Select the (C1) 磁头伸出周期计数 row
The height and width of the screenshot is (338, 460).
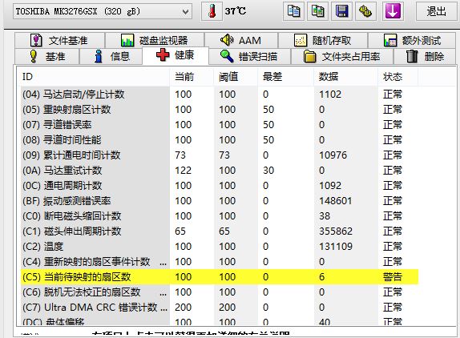pyautogui.click(x=220, y=231)
